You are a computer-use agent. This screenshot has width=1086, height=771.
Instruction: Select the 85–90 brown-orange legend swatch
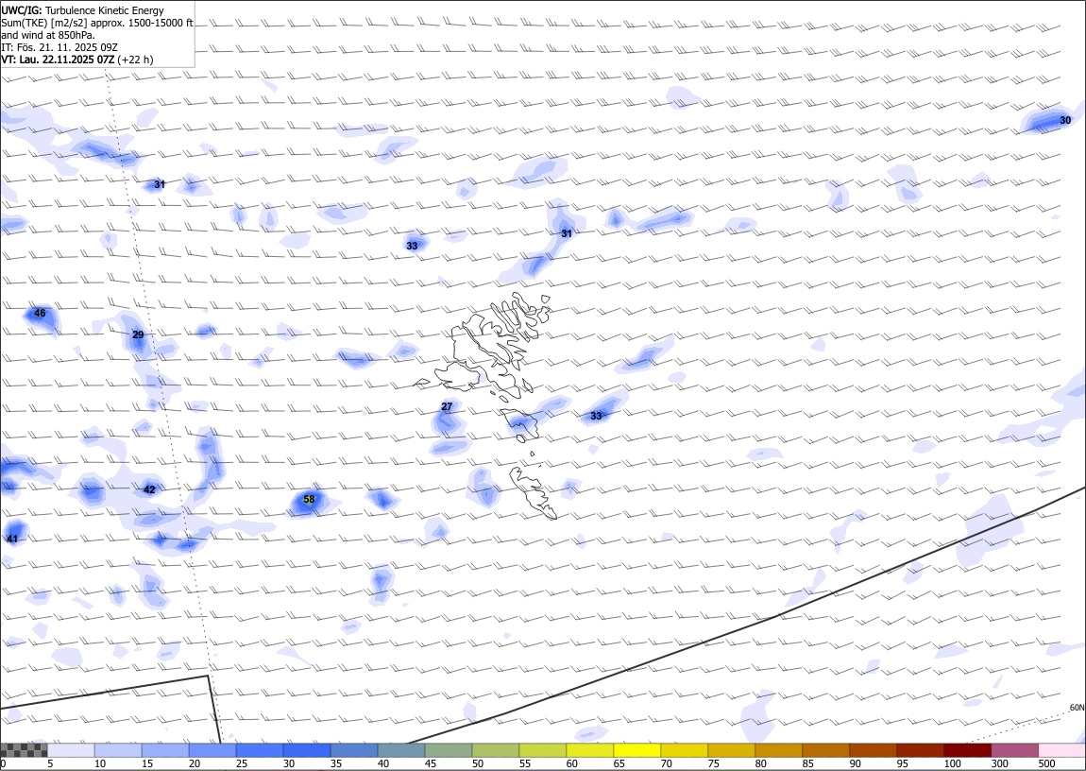(x=825, y=750)
